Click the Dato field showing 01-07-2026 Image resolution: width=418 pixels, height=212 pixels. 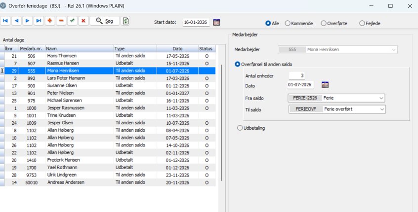(x=300, y=85)
